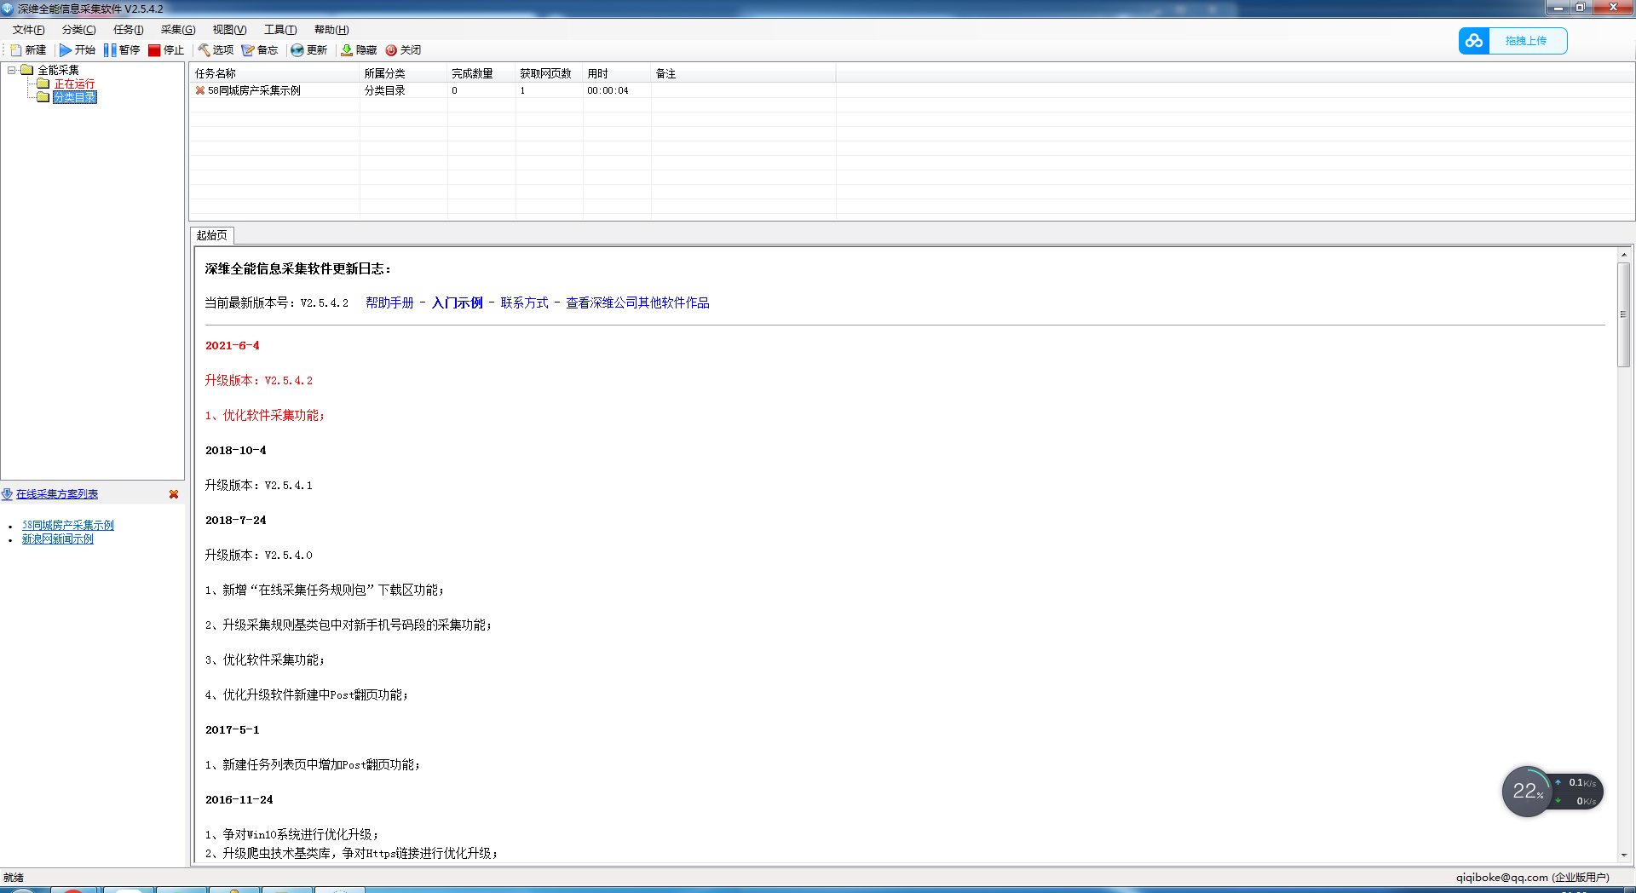Open the 新浪网新闻示例 online scheme link

(58, 539)
